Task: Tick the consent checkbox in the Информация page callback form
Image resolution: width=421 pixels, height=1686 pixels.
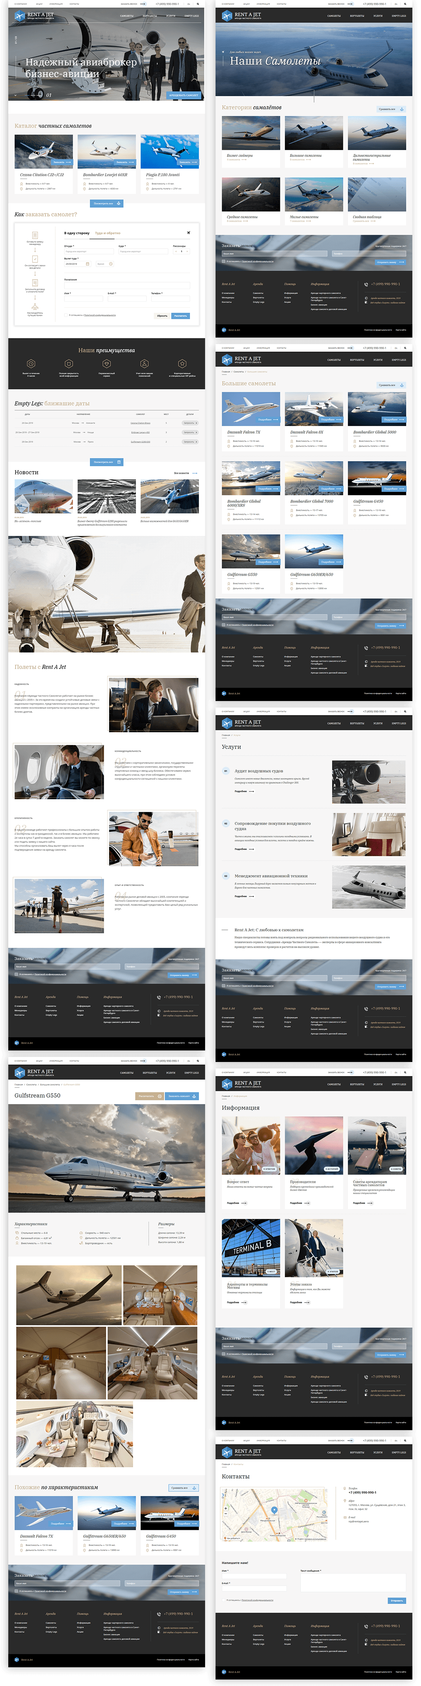Action: tap(224, 1353)
